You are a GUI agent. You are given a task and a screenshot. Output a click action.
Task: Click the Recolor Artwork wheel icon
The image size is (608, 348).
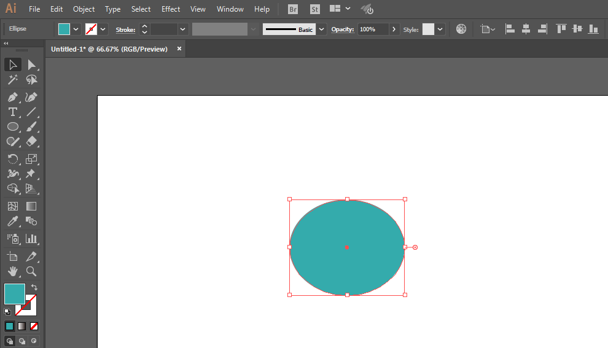pyautogui.click(x=461, y=29)
